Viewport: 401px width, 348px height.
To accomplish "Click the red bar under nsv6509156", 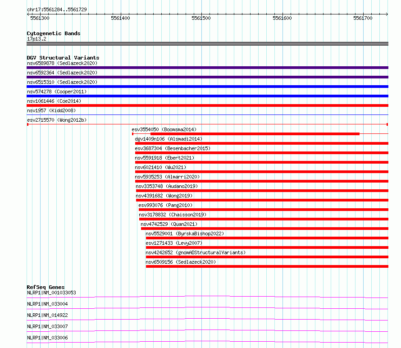I will (267, 266).
